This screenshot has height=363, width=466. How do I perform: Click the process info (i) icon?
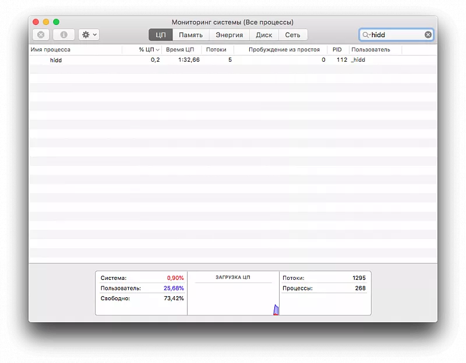coord(63,35)
